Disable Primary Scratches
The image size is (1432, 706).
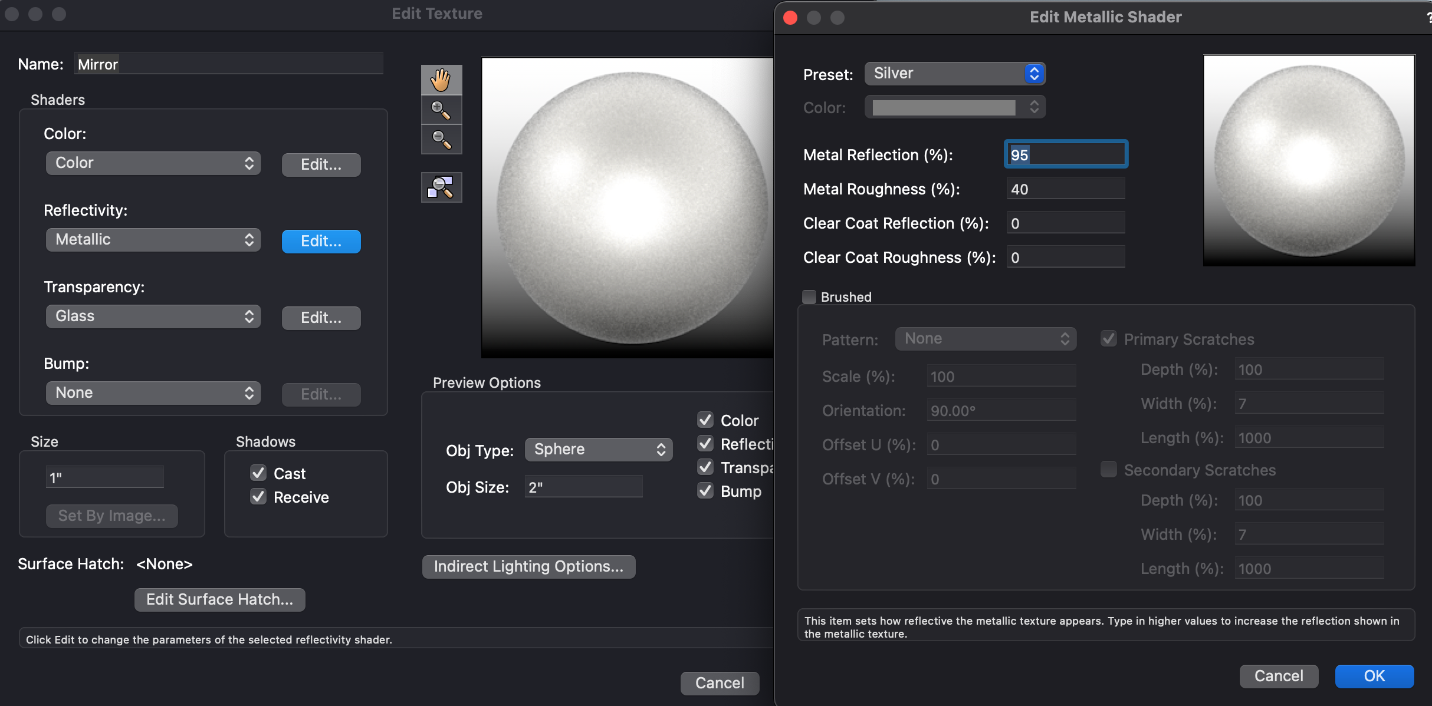click(1108, 338)
